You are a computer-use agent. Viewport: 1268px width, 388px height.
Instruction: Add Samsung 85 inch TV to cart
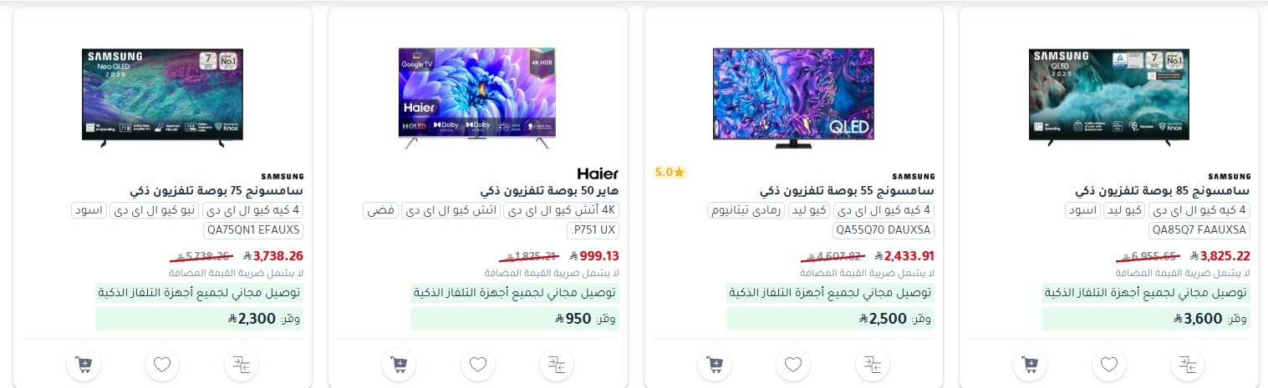[1030, 365]
